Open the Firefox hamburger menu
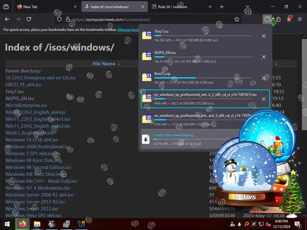The width and height of the screenshot is (307, 230). 300,19
